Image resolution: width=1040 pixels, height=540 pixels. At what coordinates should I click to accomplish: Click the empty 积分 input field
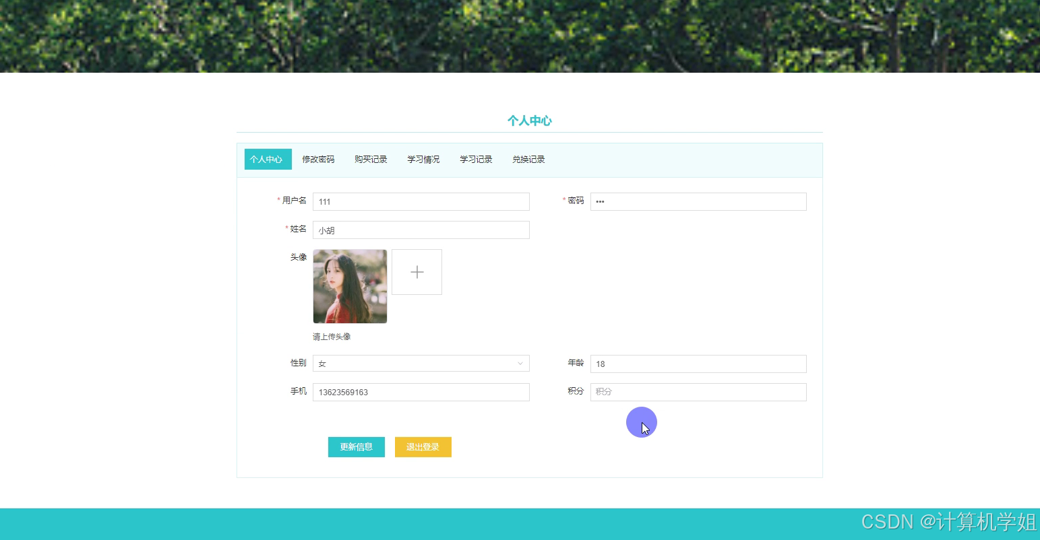[698, 392]
